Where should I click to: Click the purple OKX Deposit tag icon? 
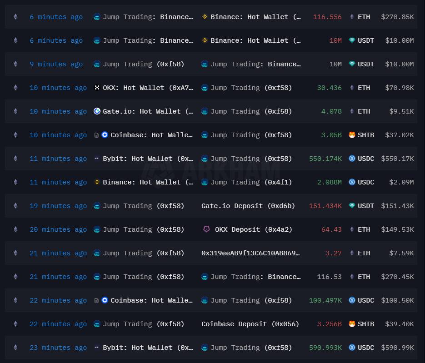tap(206, 229)
